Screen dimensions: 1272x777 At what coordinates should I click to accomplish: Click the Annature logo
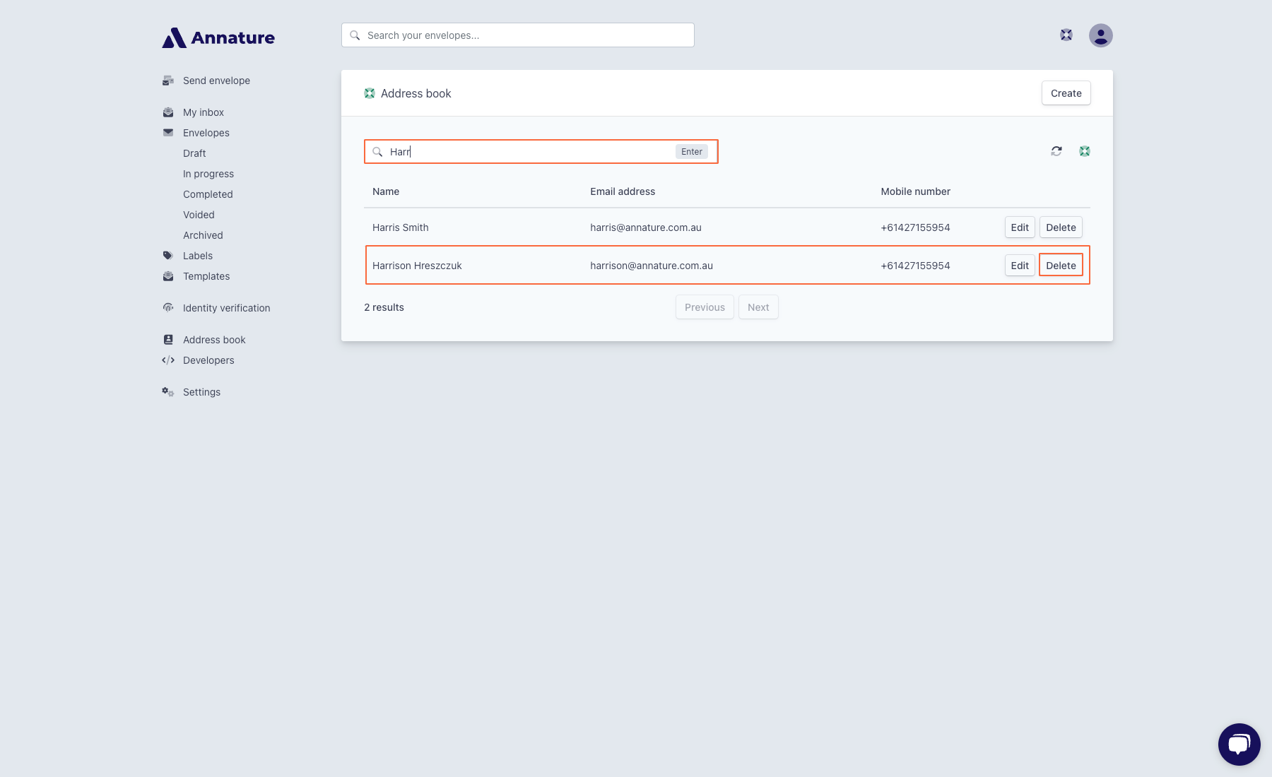click(218, 37)
